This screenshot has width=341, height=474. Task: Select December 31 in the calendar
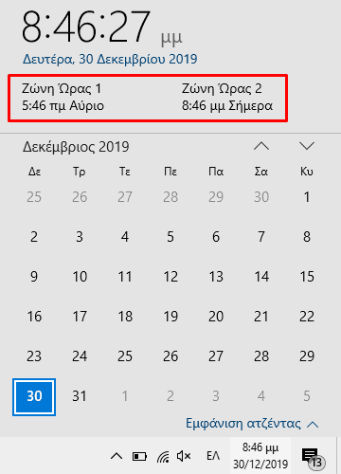[80, 396]
